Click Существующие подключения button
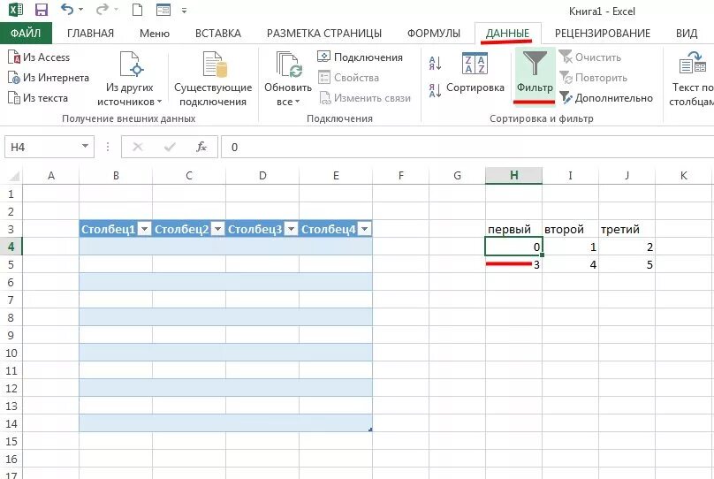 coord(213,79)
